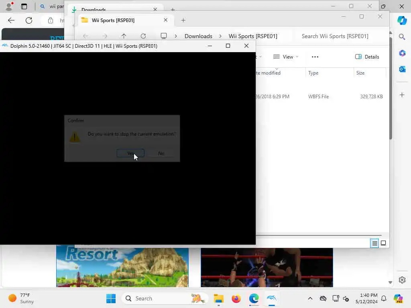This screenshot has width=411, height=308.
Task: Click the warning triangle icon in Confirm dialog
Action: point(75,137)
